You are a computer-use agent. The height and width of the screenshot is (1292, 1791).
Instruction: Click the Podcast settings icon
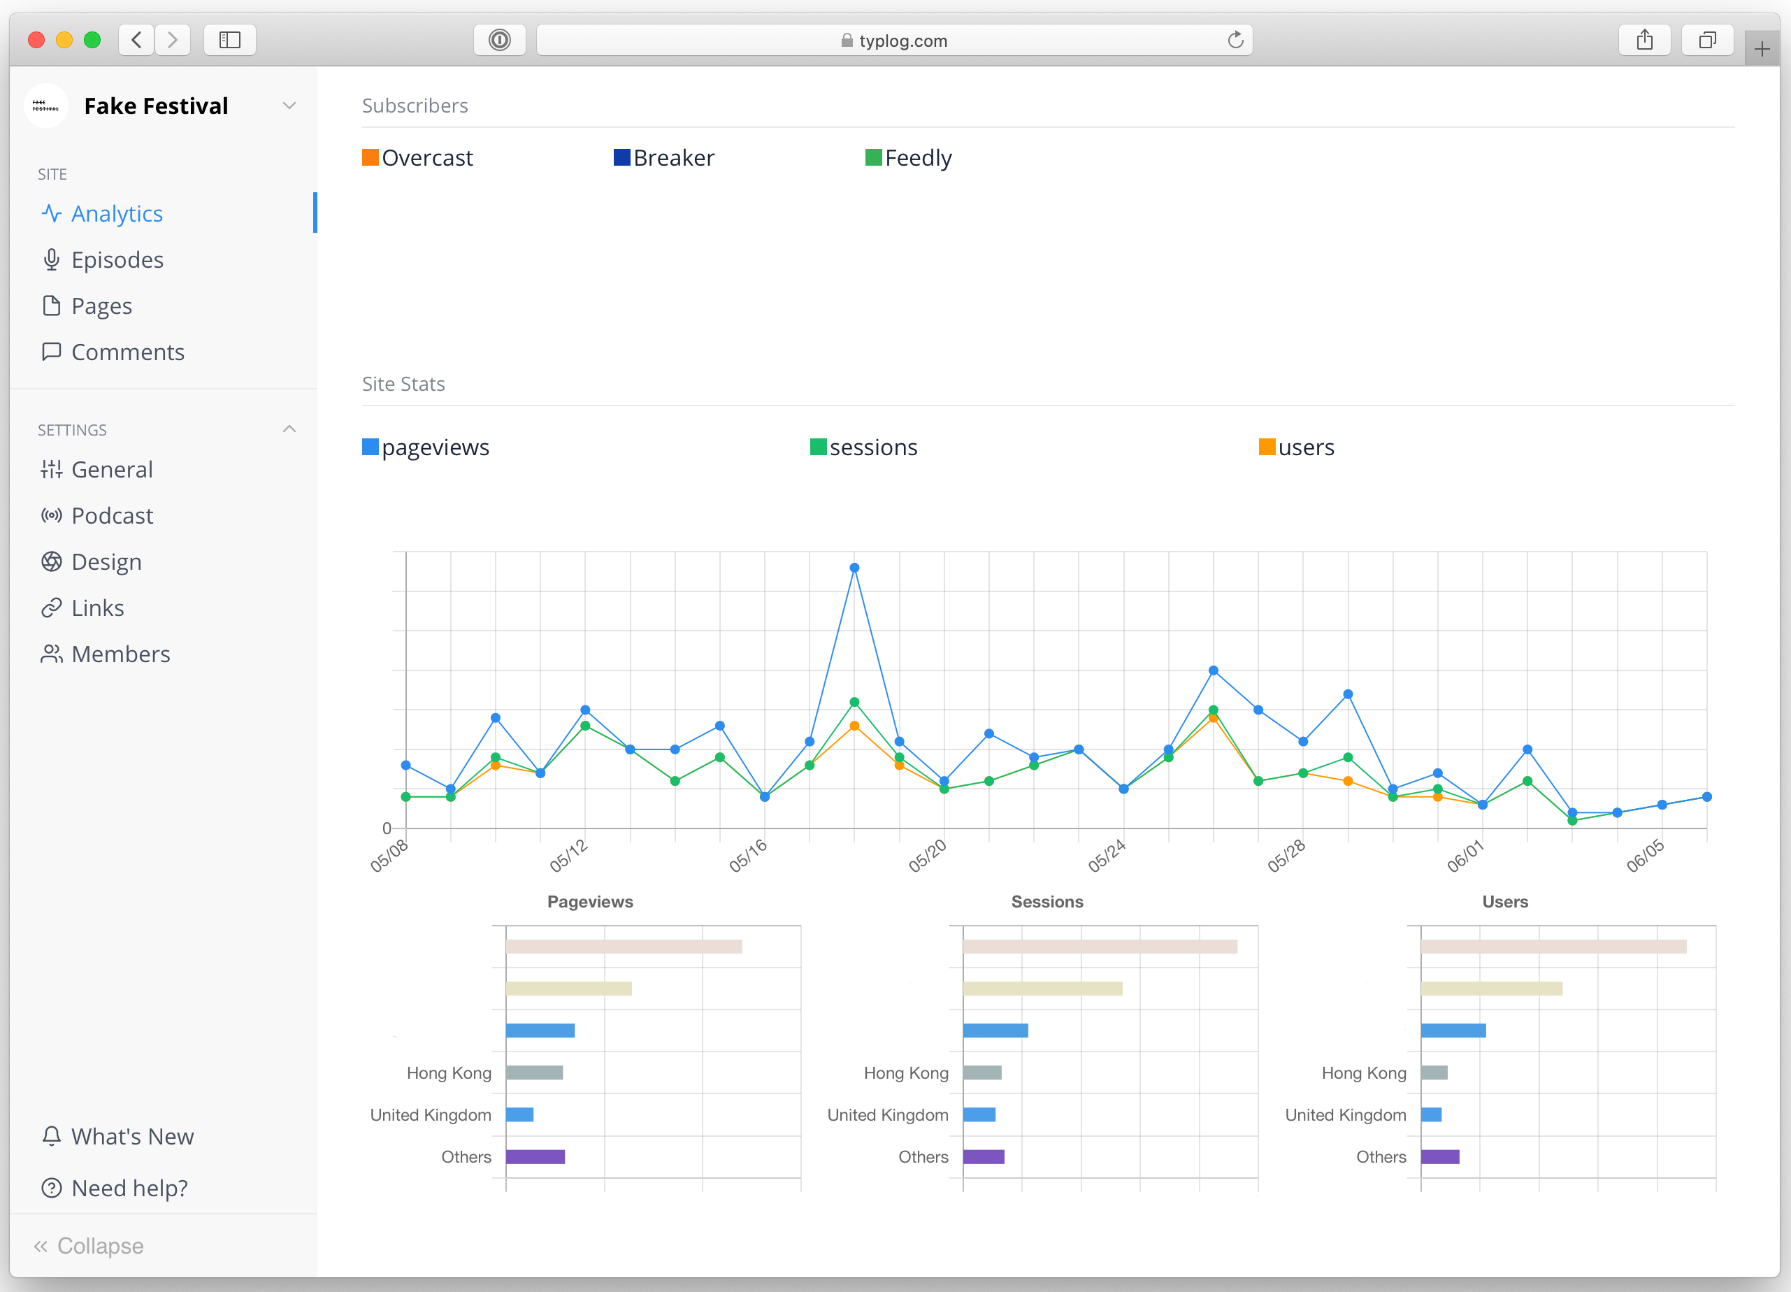52,515
